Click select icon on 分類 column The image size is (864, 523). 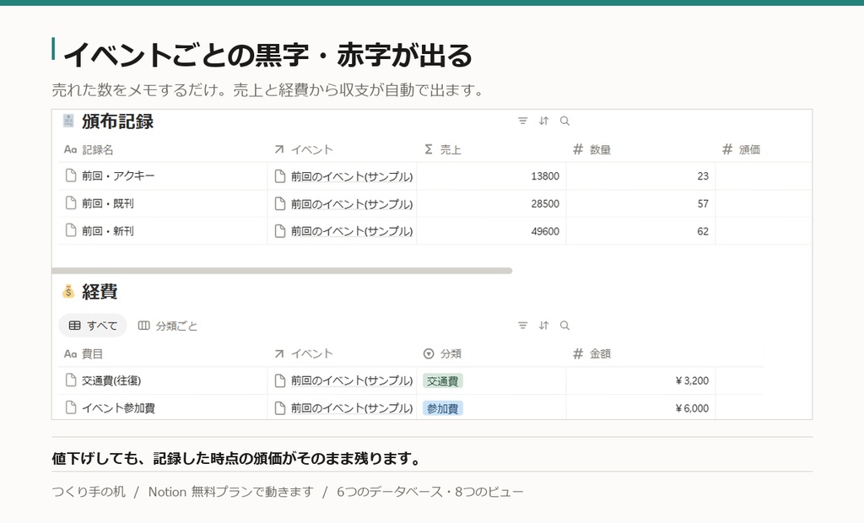click(x=429, y=353)
